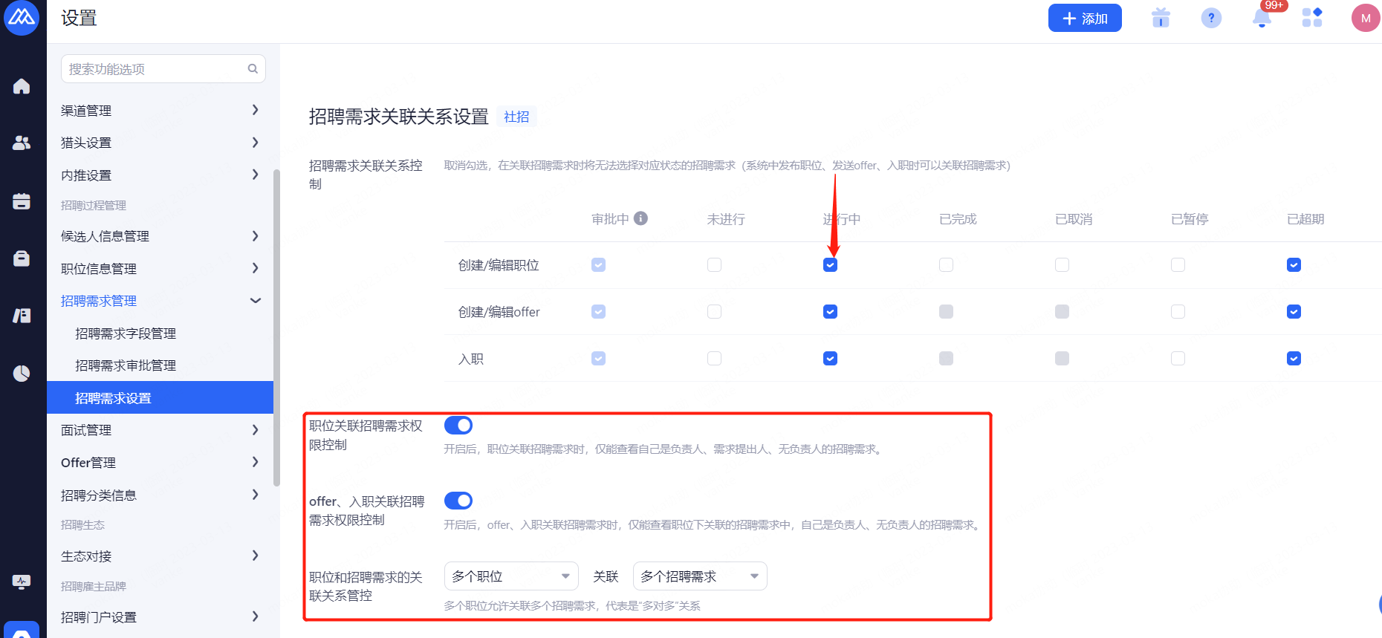
Task: Open the apps grid icon in header
Action: pos(1312,18)
